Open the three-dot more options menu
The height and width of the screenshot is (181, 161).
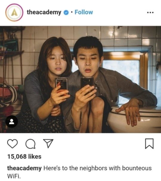coord(150,12)
